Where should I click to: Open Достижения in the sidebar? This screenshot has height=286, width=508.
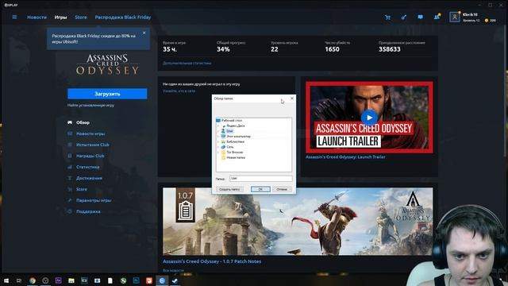point(89,178)
